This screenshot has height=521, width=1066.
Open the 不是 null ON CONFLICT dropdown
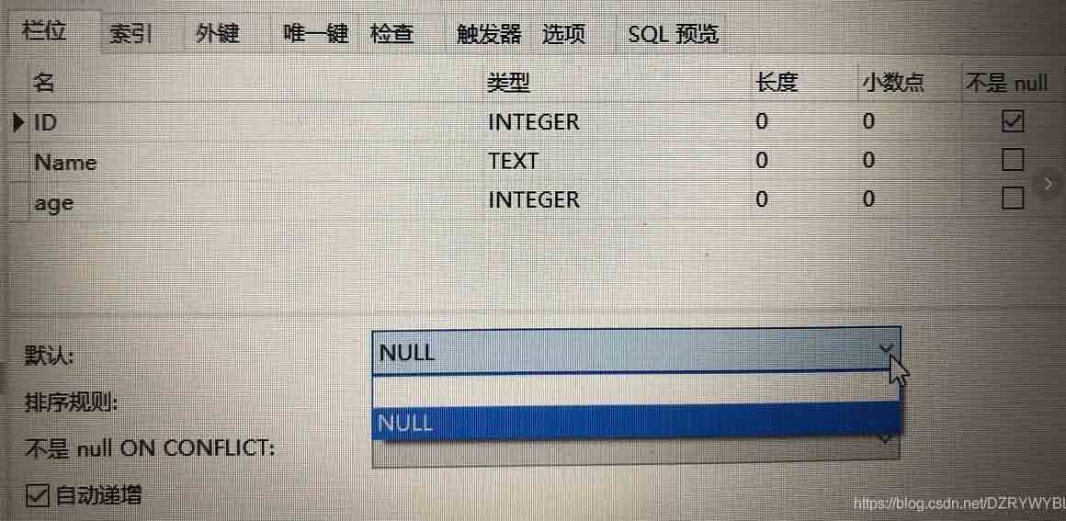tap(636, 449)
